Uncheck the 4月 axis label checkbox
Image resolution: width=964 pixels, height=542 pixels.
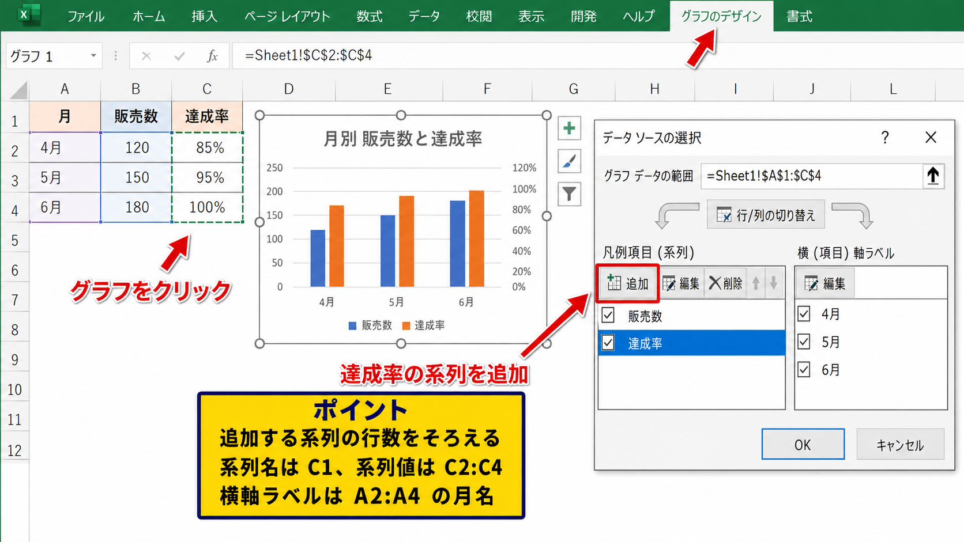pos(804,314)
